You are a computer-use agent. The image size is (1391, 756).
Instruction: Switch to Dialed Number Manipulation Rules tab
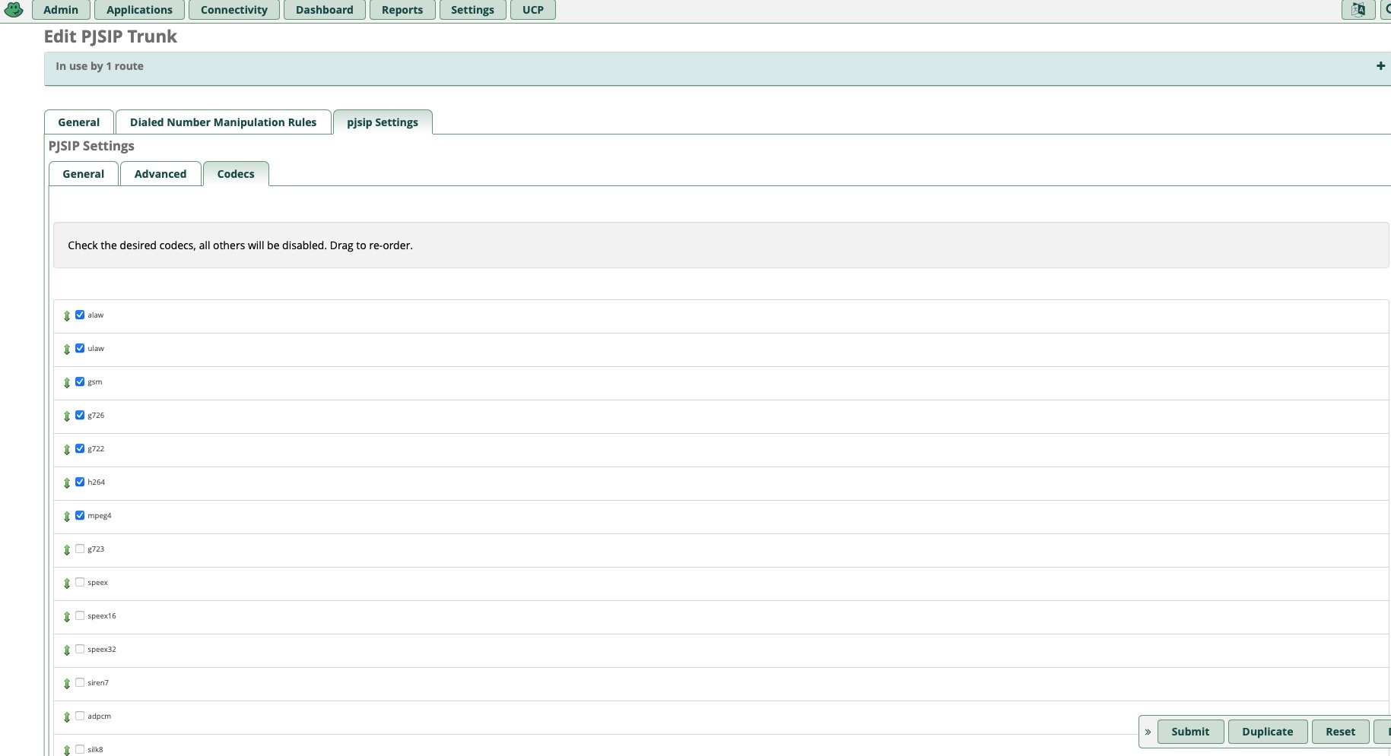[x=224, y=122]
